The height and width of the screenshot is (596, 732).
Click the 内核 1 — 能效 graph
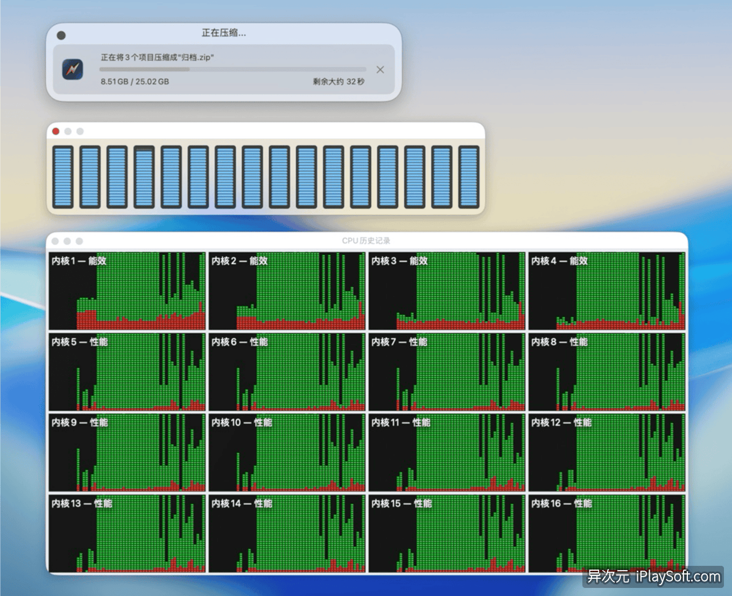pos(127,291)
